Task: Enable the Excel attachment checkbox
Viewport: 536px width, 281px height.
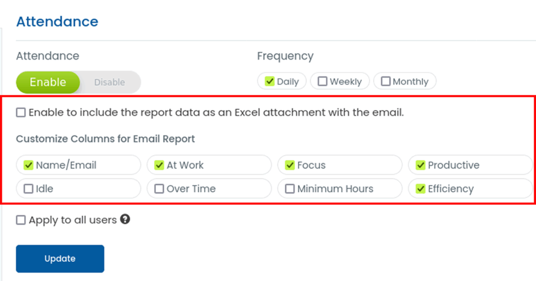Action: click(21, 112)
